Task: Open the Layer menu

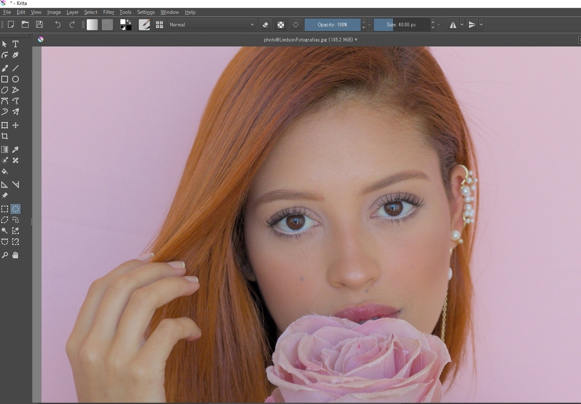Action: point(73,12)
